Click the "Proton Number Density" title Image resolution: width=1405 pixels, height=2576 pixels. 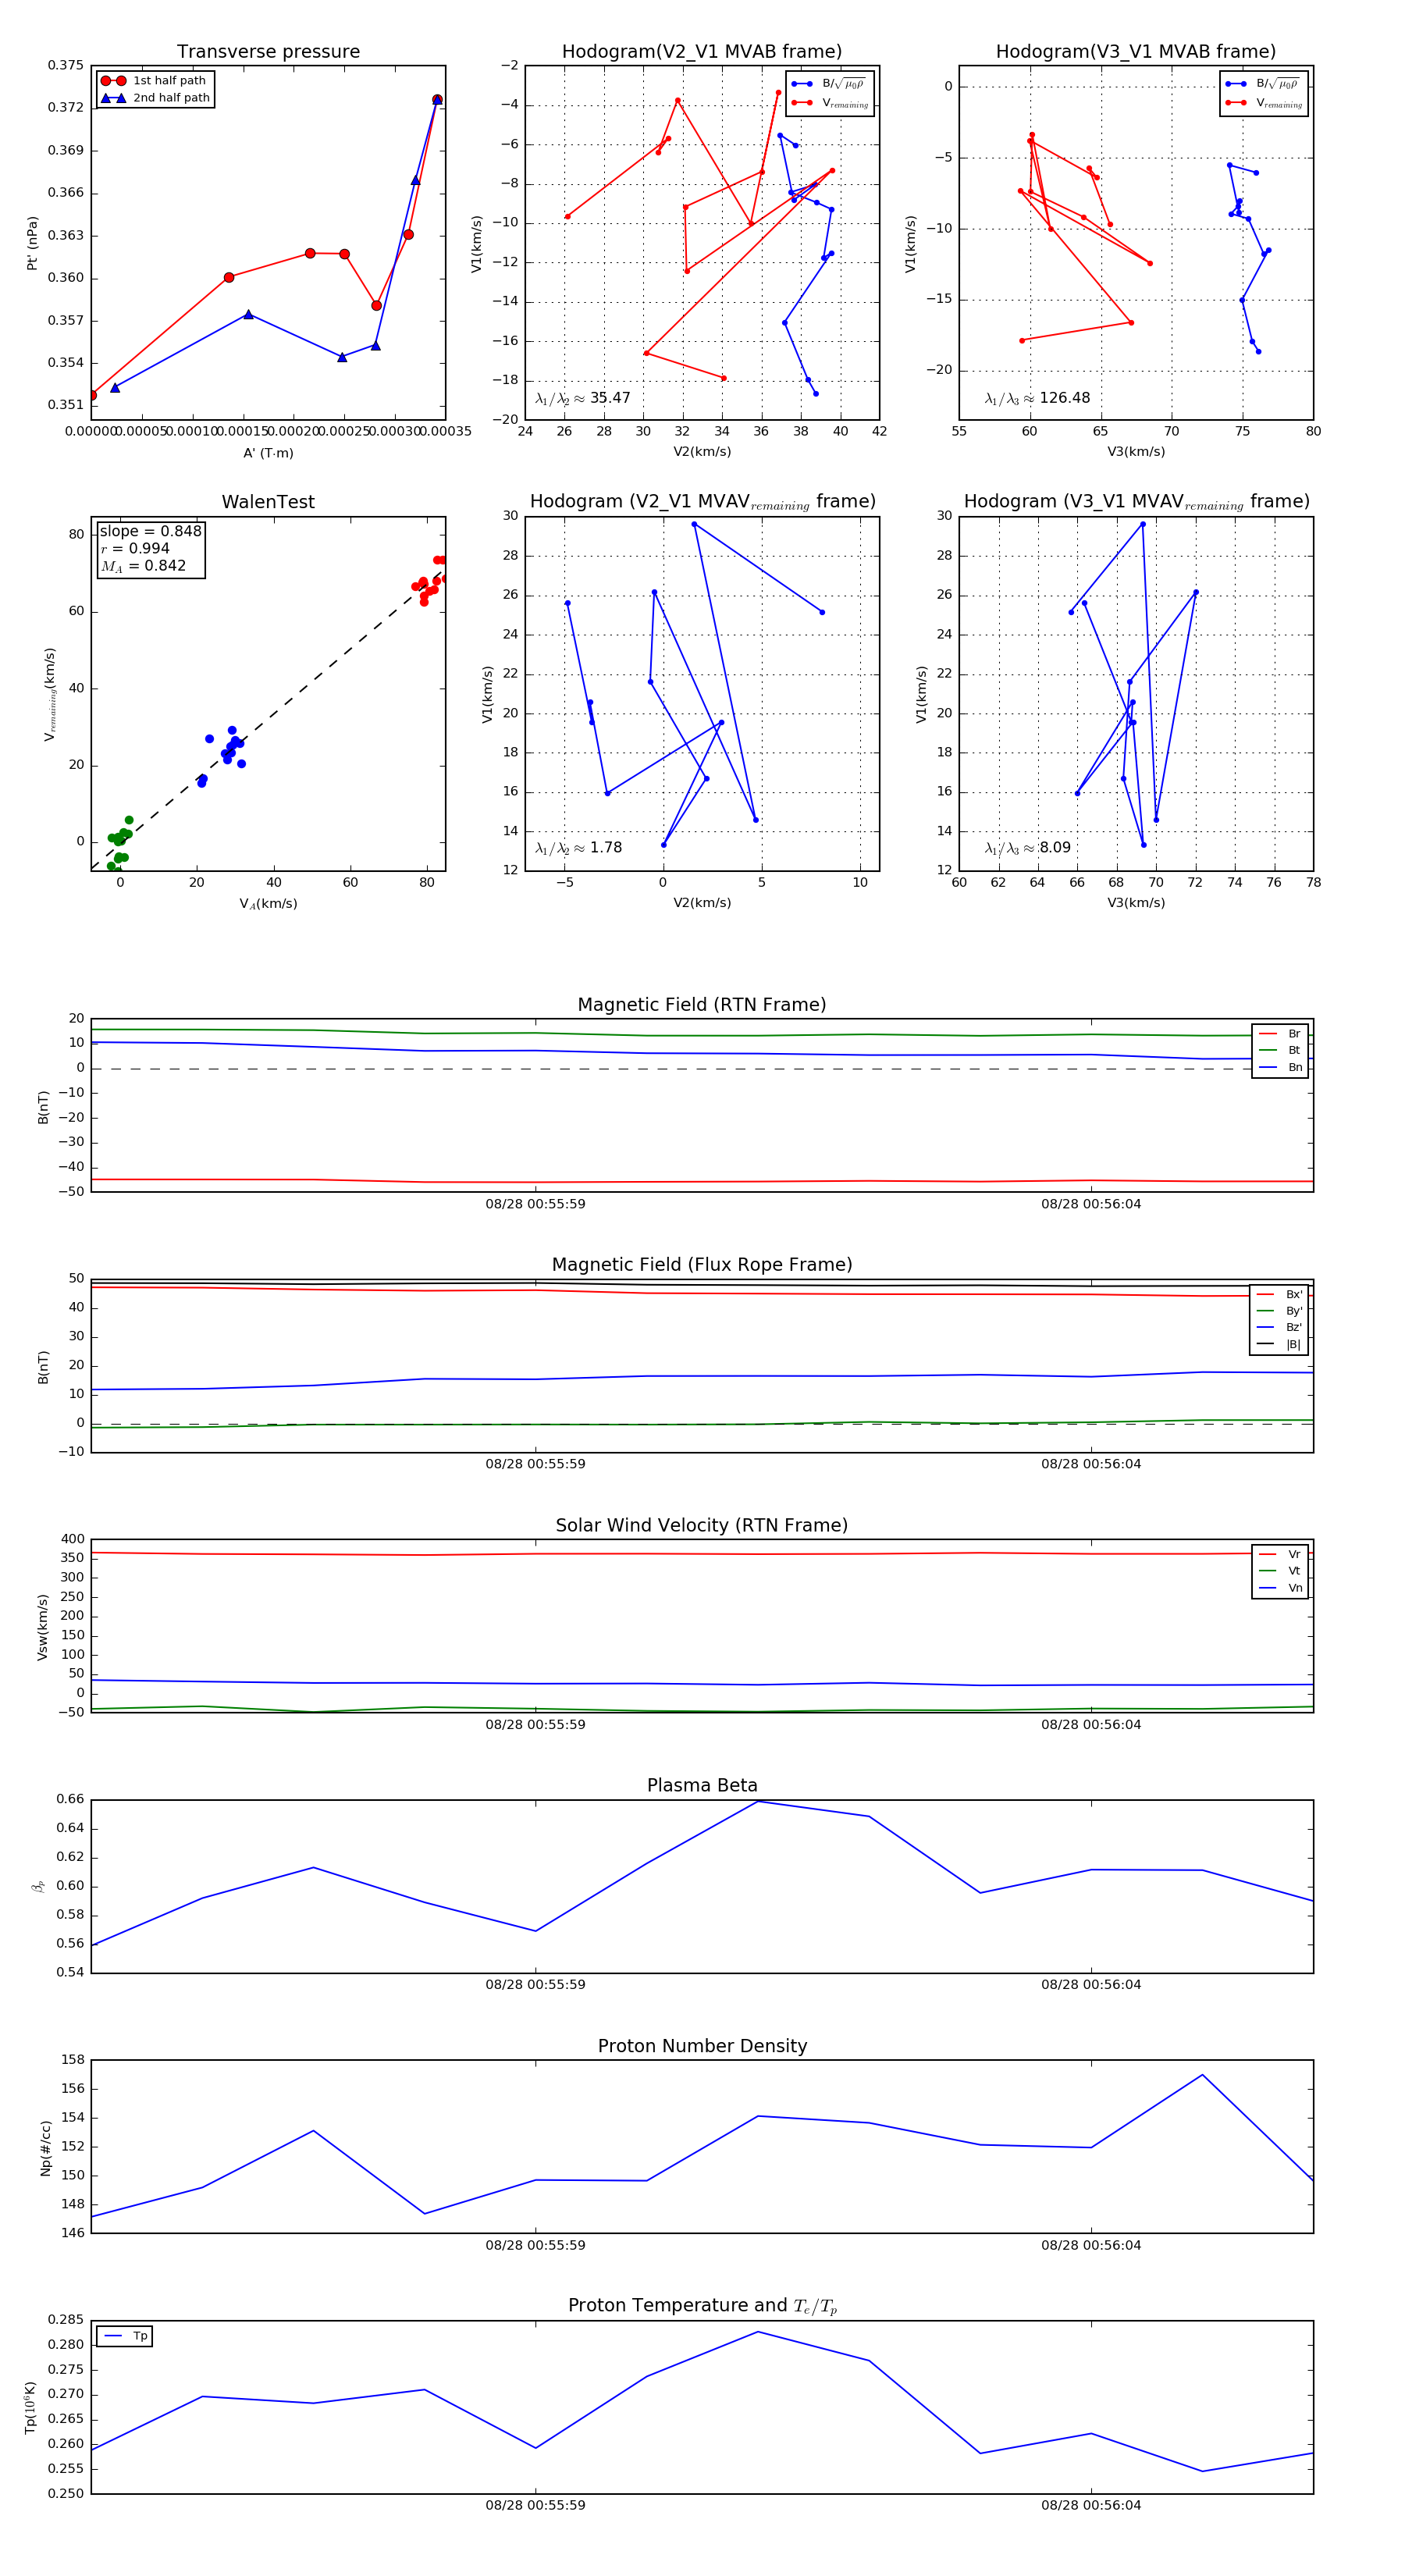(702, 2046)
